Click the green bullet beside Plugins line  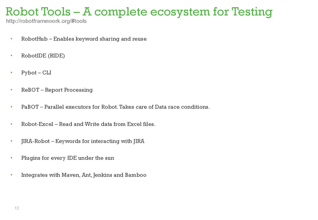coord(11,158)
